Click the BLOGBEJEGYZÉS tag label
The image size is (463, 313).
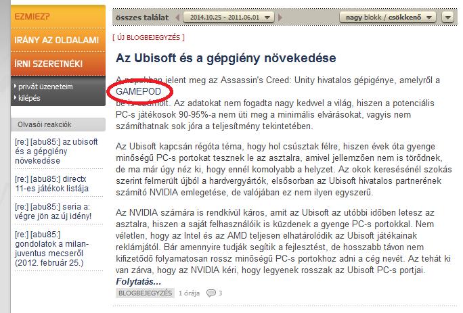[x=145, y=293]
